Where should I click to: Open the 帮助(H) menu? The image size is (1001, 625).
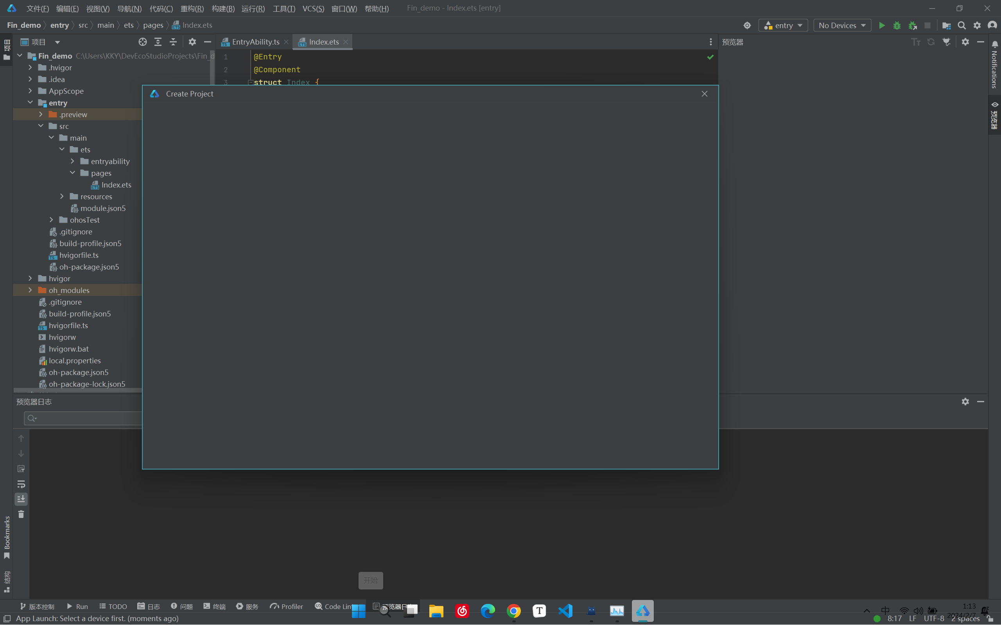point(377,8)
